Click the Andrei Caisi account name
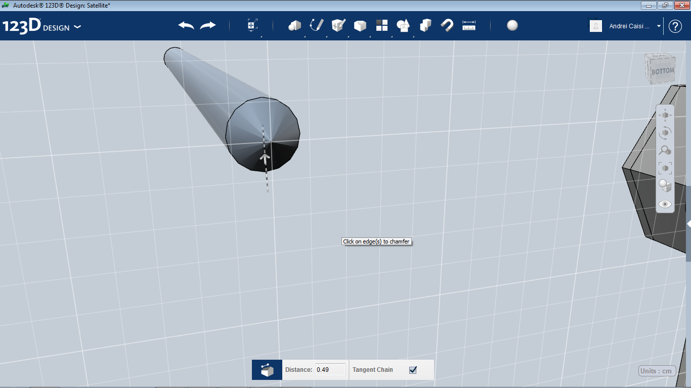The image size is (691, 388). (x=630, y=26)
